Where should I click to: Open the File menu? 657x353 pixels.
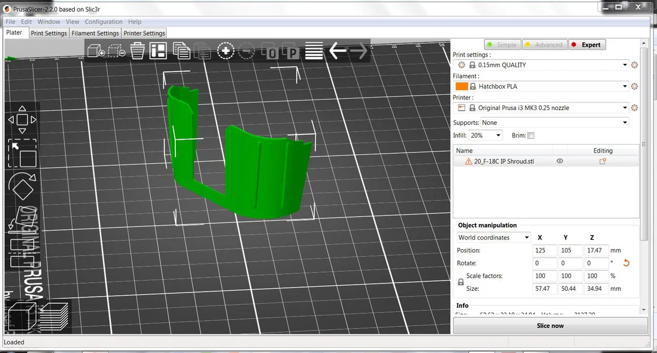(x=11, y=22)
